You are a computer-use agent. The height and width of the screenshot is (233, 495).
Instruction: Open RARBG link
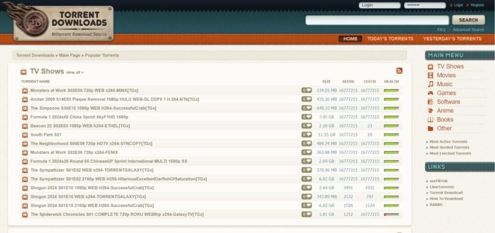point(436,204)
